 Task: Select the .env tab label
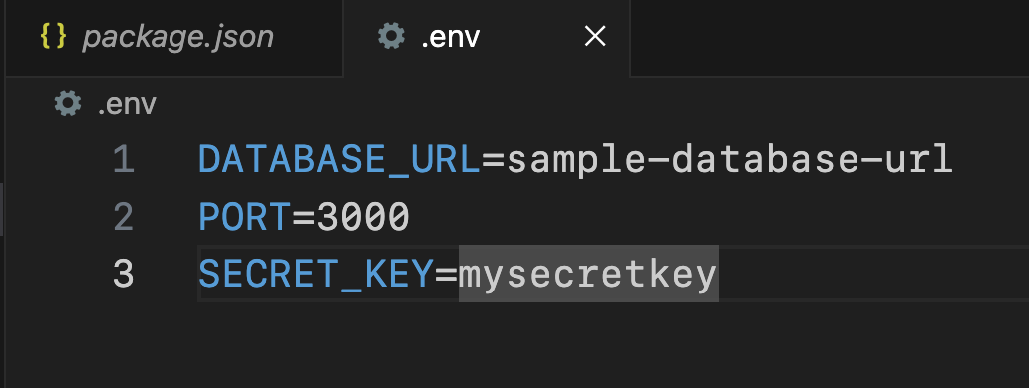click(x=451, y=37)
